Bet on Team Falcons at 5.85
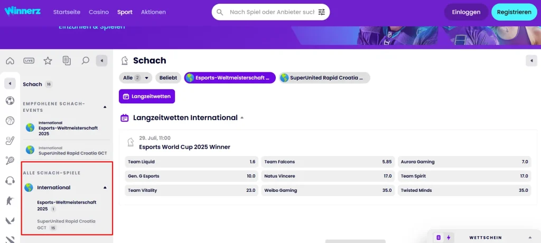The height and width of the screenshot is (243, 541). pyautogui.click(x=328, y=162)
